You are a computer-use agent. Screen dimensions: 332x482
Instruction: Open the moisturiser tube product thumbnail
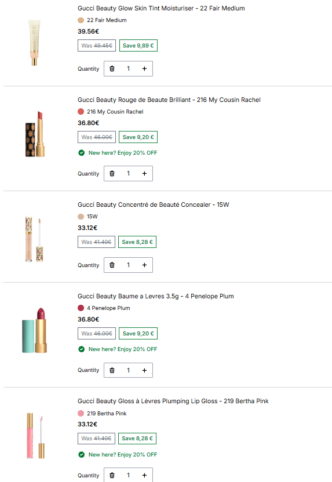point(34,42)
